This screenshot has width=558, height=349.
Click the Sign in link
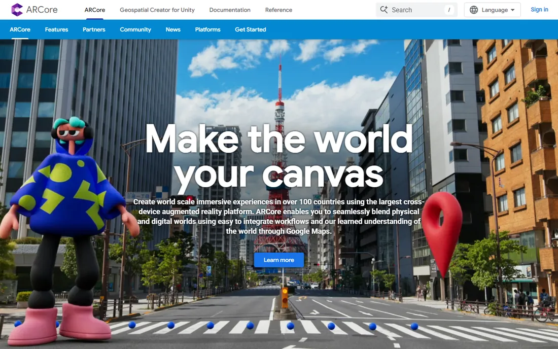(x=540, y=10)
